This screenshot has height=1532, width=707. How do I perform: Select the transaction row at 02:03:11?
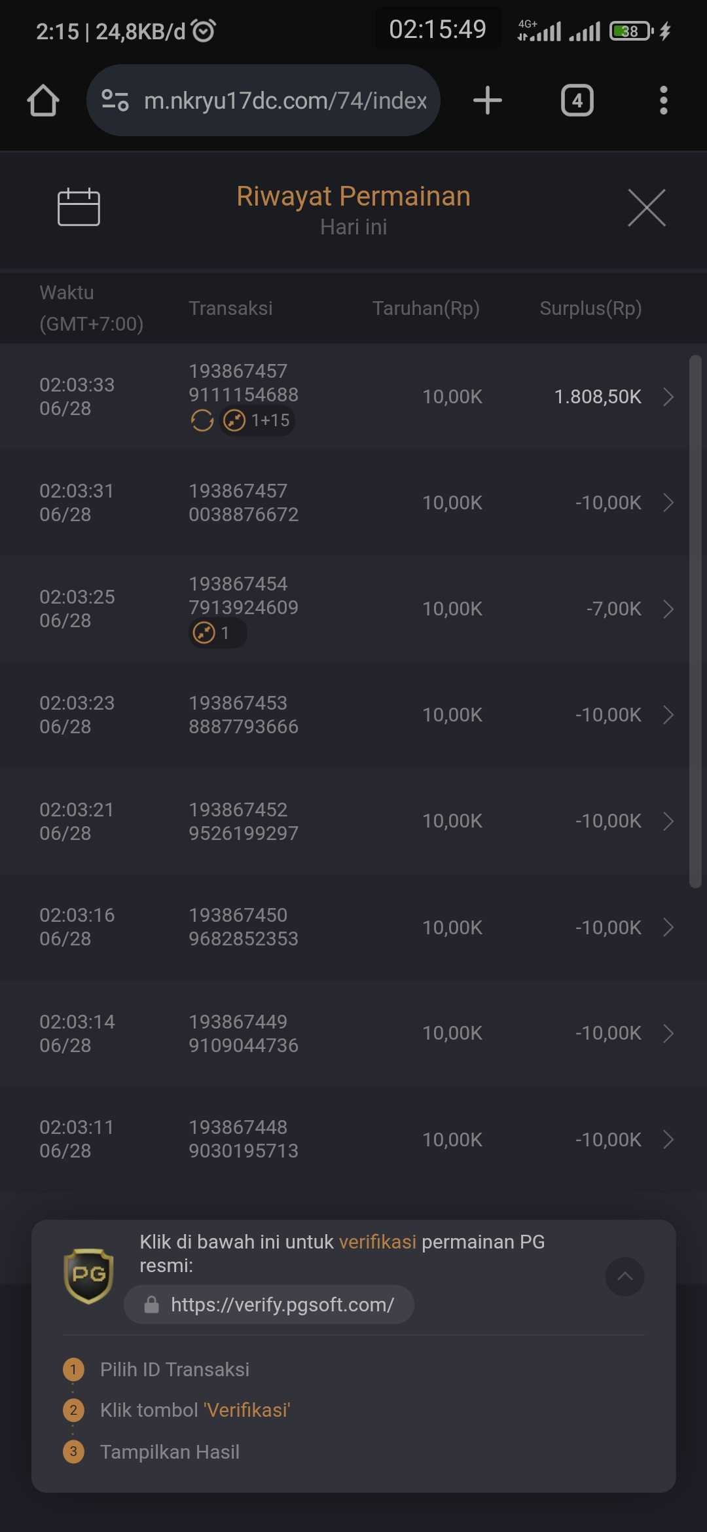point(353,1139)
